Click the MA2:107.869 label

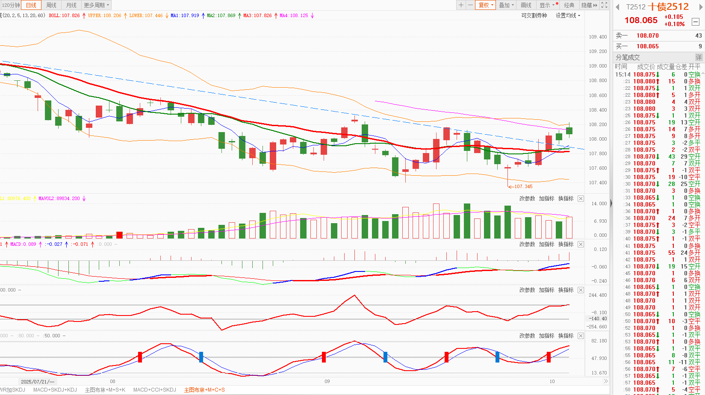[221, 15]
